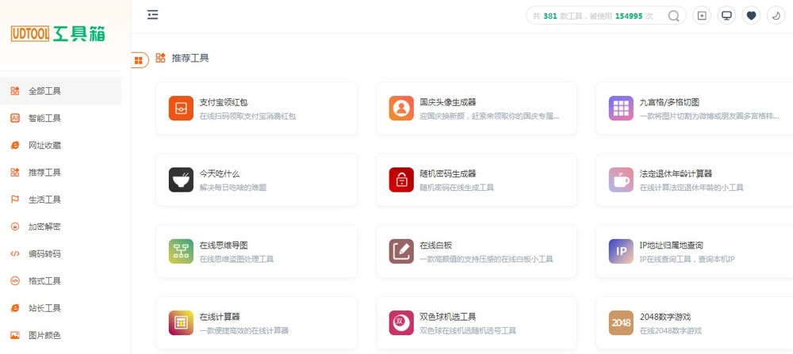The height and width of the screenshot is (354, 793).
Task: Click description 一款便捷高效的在线计算器
Action: 243,331
